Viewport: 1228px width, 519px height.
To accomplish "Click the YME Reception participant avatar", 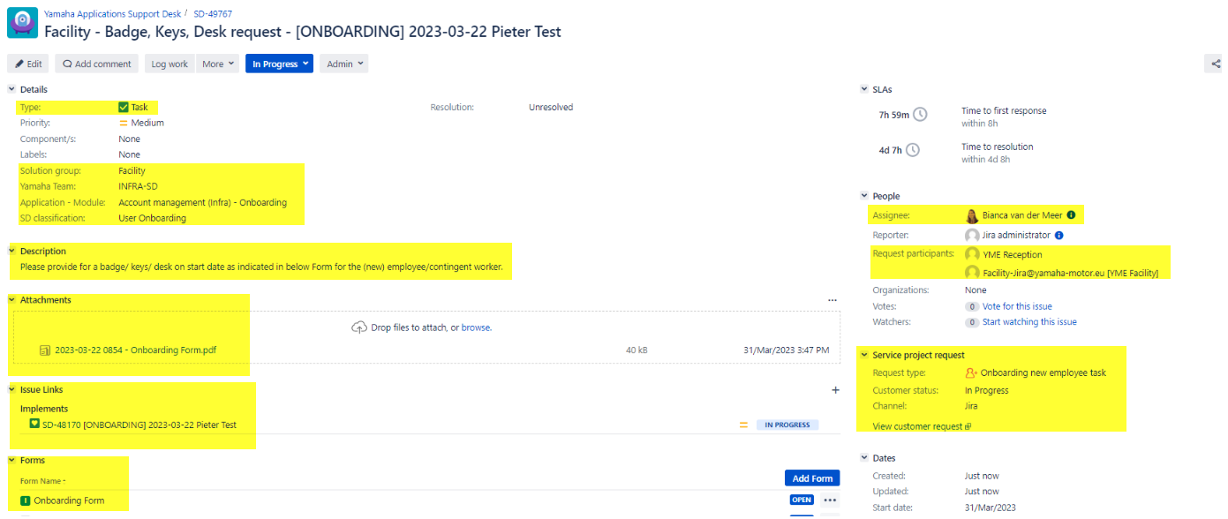I will click(972, 255).
